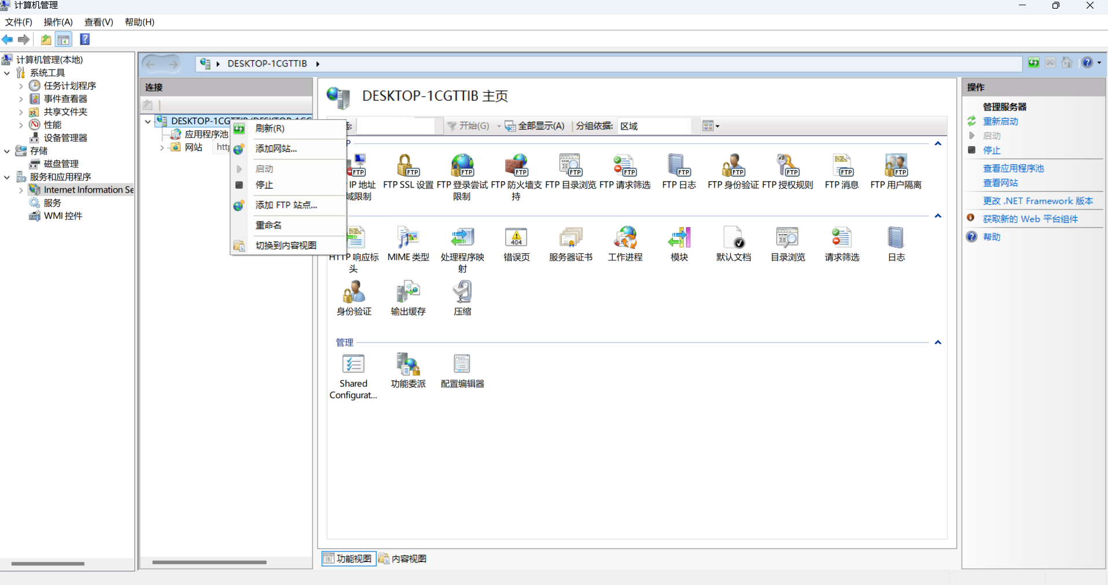Choose 添加 FTP 站点... from the context menu
The height and width of the screenshot is (585, 1108).
(288, 205)
